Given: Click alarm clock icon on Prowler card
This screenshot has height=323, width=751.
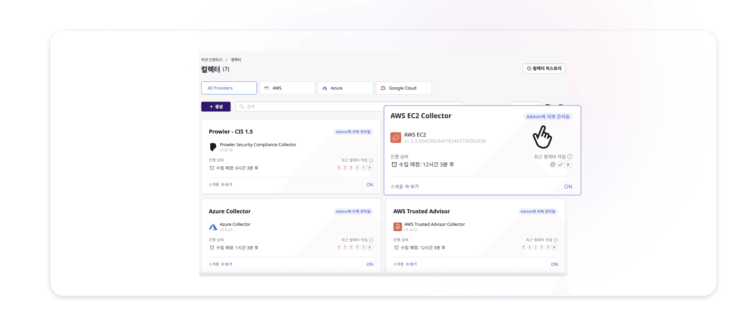Looking at the screenshot, I should (212, 168).
